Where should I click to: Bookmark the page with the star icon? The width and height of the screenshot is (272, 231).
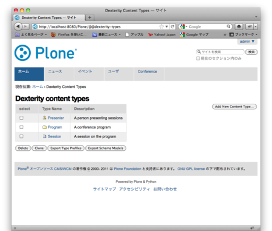tap(161, 27)
